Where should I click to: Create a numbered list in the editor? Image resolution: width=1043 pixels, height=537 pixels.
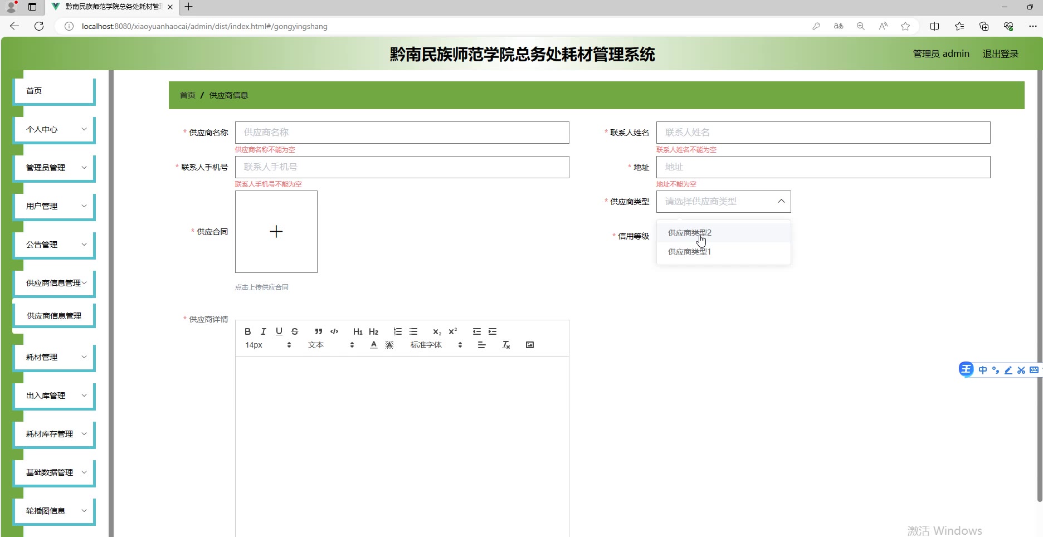click(x=398, y=331)
